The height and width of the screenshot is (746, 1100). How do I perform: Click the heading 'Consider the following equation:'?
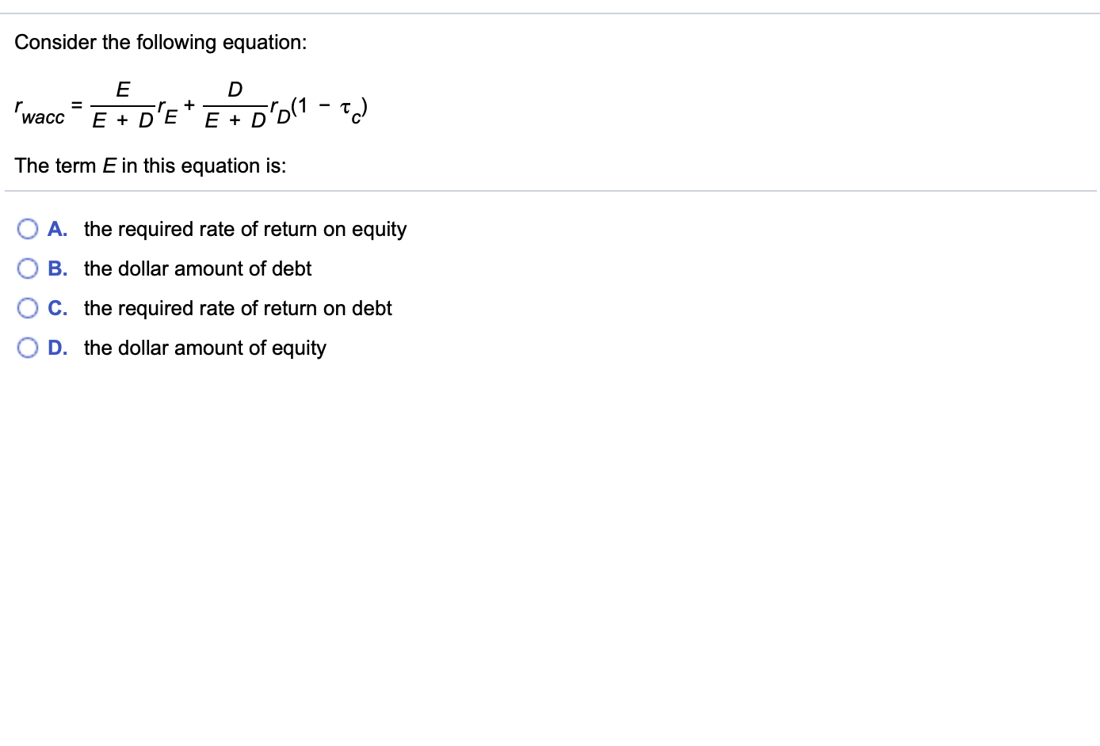pyautogui.click(x=161, y=42)
